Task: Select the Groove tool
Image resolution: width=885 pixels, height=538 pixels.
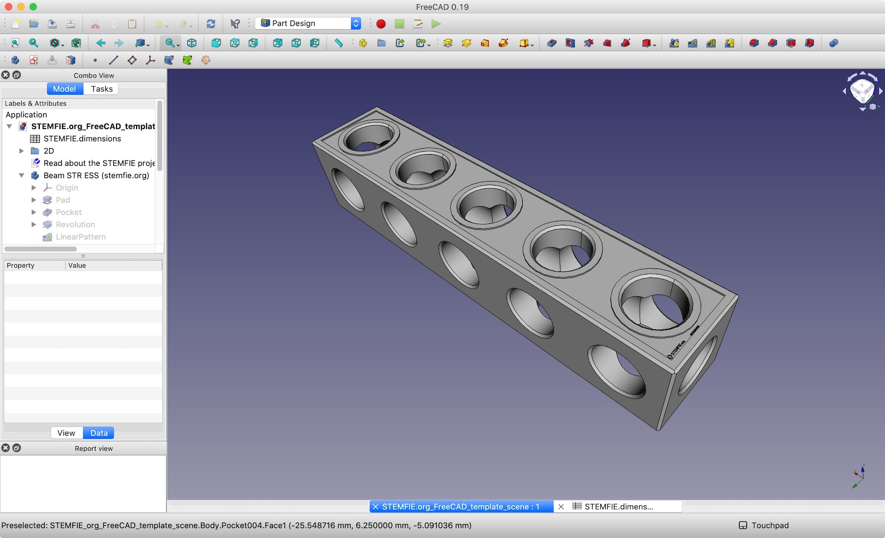Action: pyautogui.click(x=589, y=43)
